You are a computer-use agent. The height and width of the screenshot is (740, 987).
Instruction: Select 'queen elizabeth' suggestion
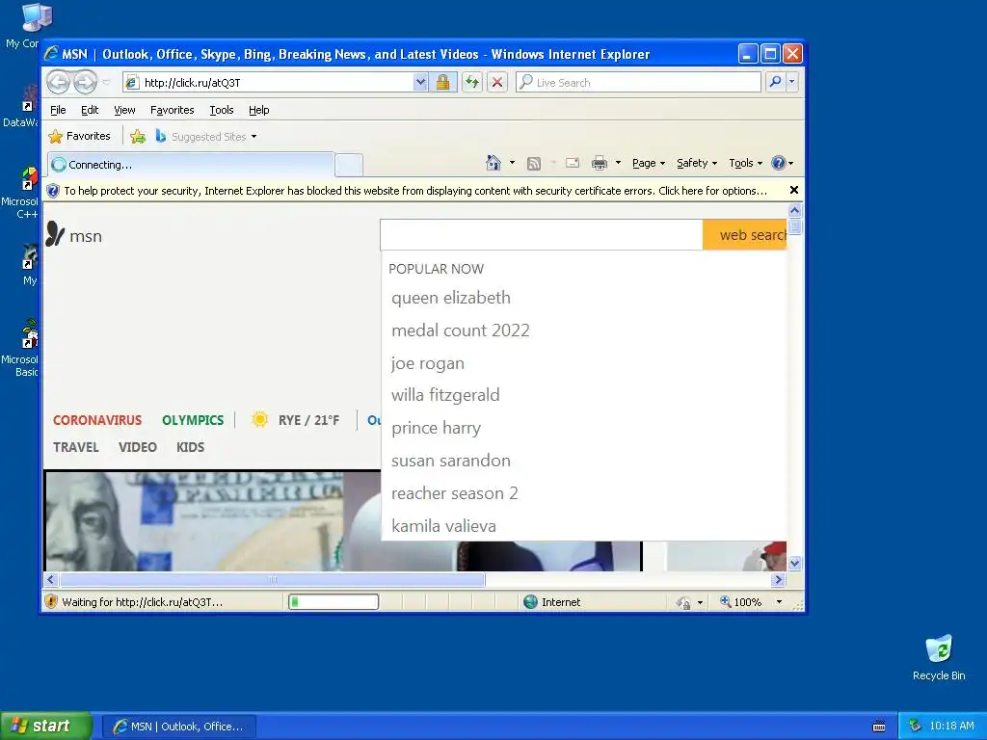[451, 298]
